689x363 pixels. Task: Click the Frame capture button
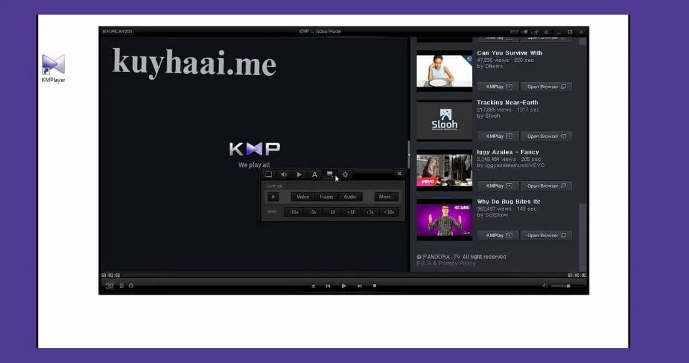326,197
